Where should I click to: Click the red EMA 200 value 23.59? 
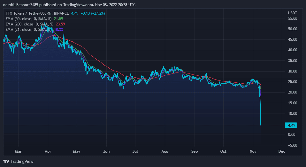pos(58,24)
